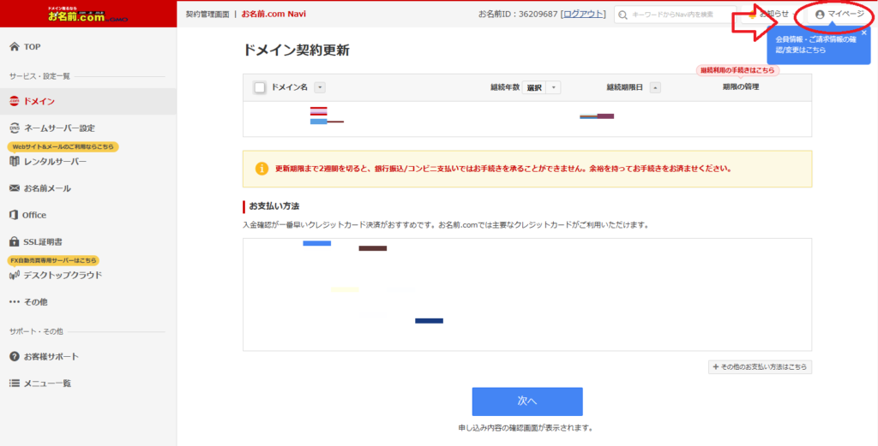The width and height of the screenshot is (878, 446).
Task: Click Webサイト&メールのご利用ならこちら badge
Action: [63, 147]
